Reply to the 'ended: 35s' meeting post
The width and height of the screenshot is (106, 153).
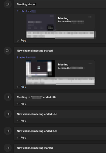click(x=21, y=121)
